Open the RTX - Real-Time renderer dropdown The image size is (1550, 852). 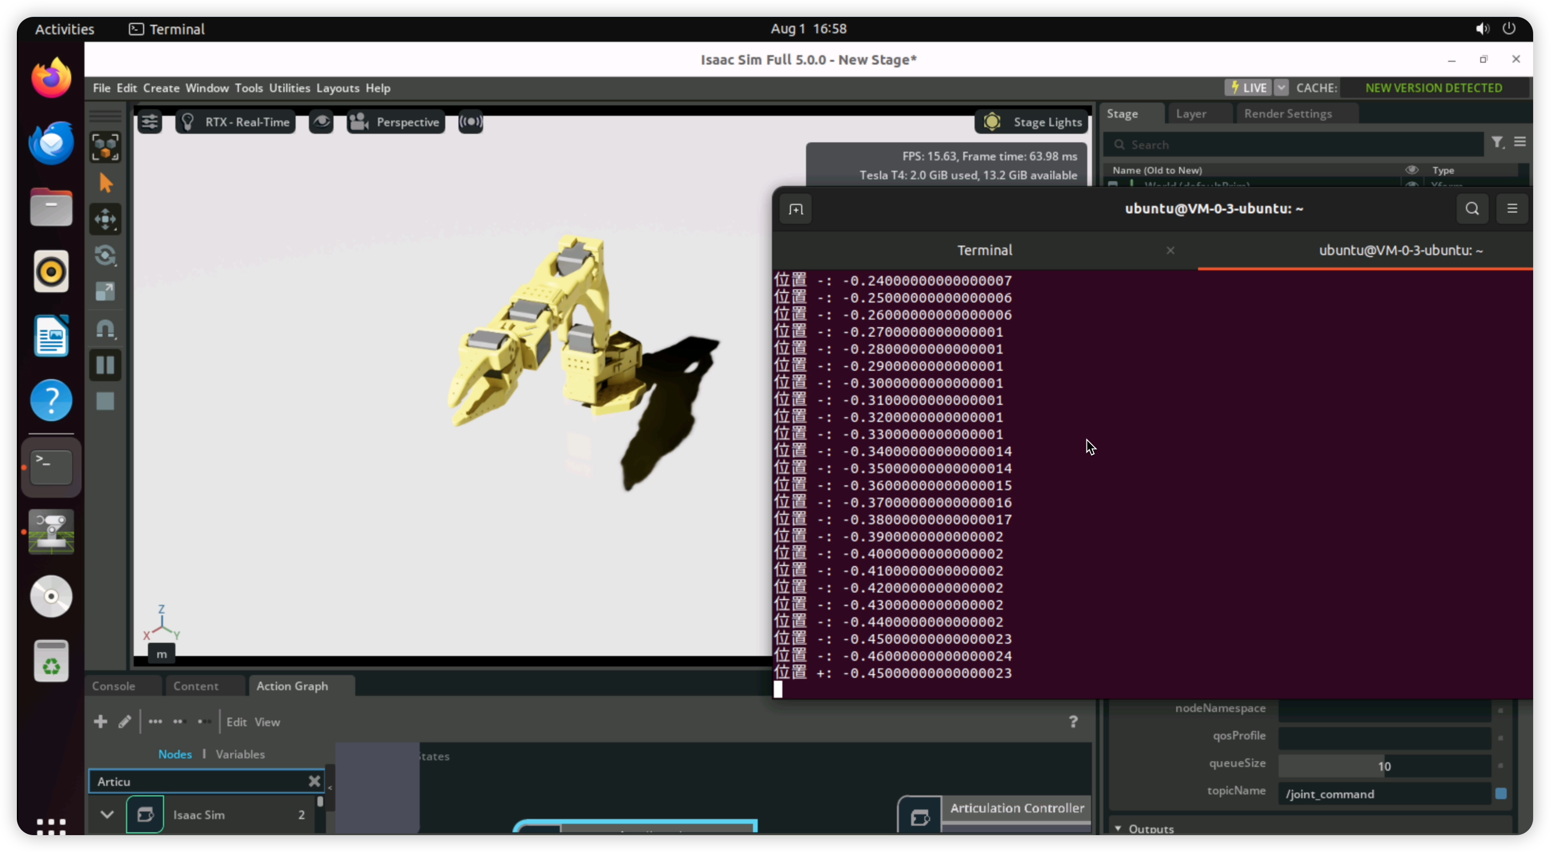pyautogui.click(x=236, y=122)
